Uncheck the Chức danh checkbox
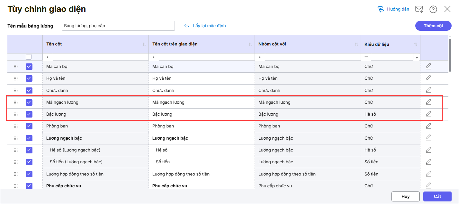The width and height of the screenshot is (459, 204). [x=29, y=90]
